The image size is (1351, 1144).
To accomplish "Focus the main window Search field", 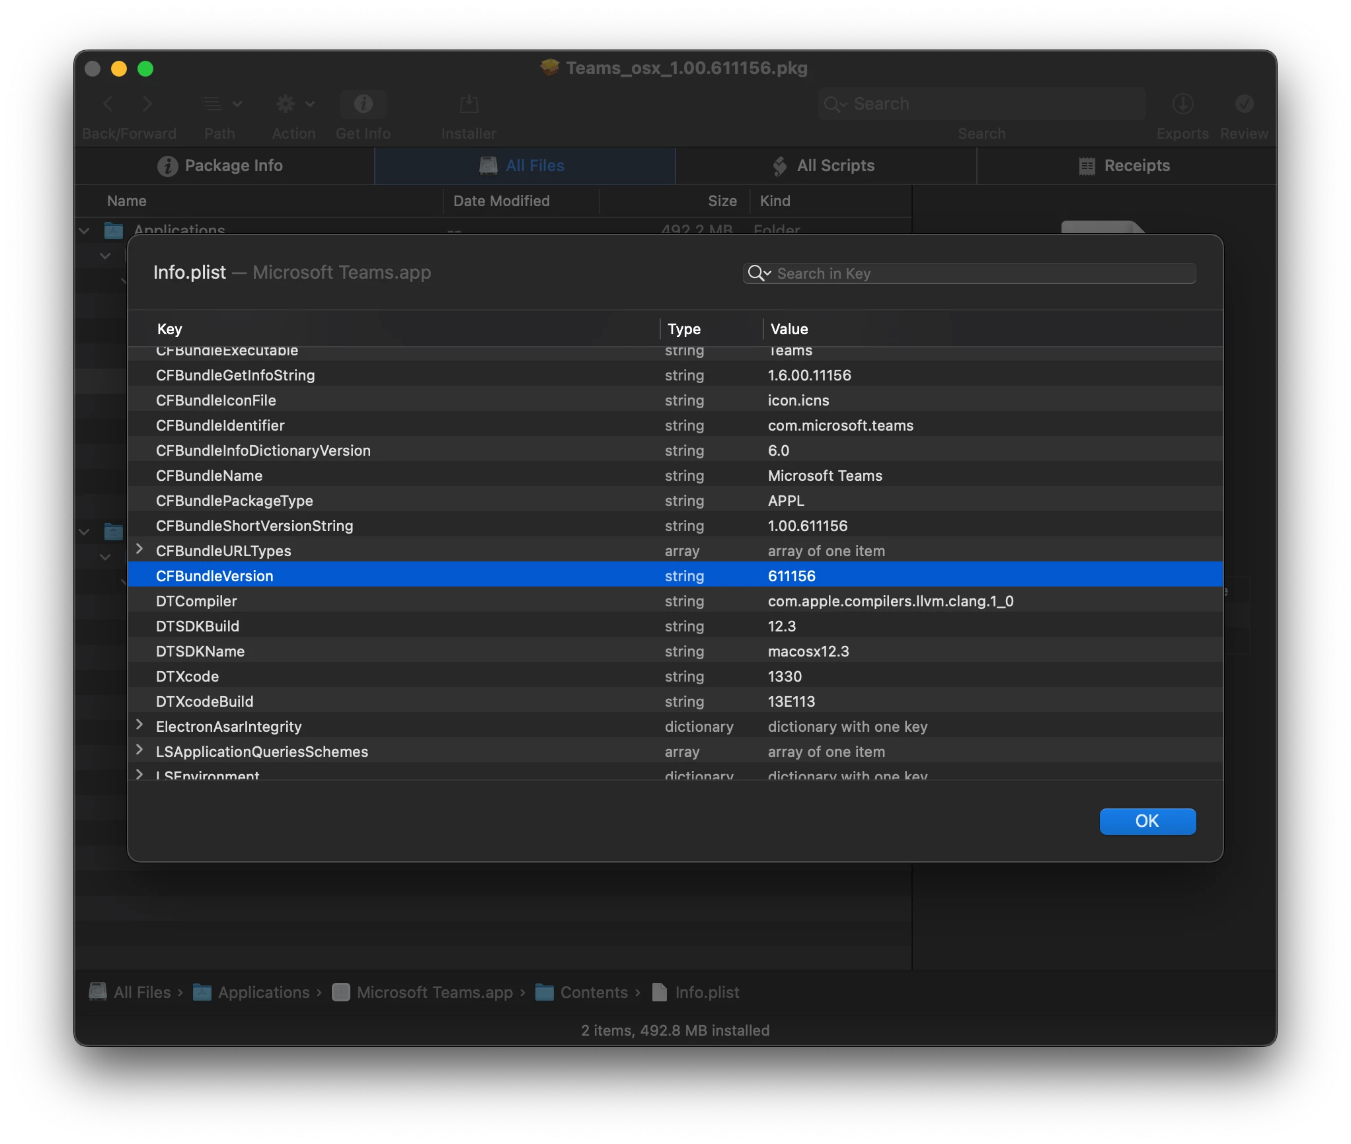I will [982, 104].
